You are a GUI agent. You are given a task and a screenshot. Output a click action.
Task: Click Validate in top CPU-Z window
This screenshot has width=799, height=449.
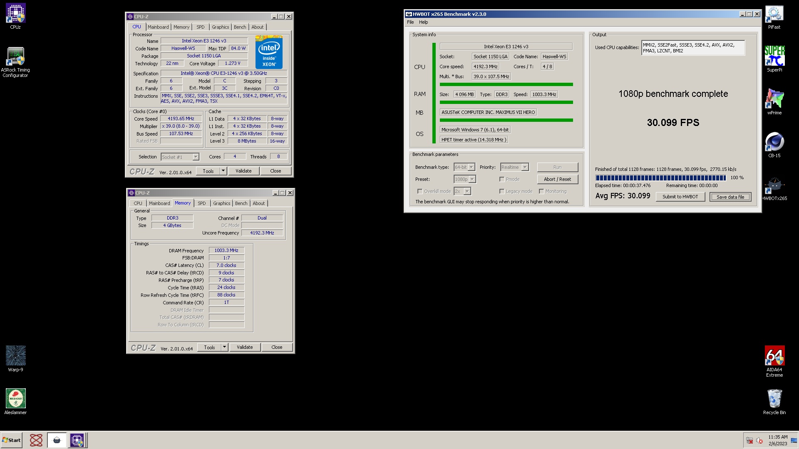click(243, 171)
